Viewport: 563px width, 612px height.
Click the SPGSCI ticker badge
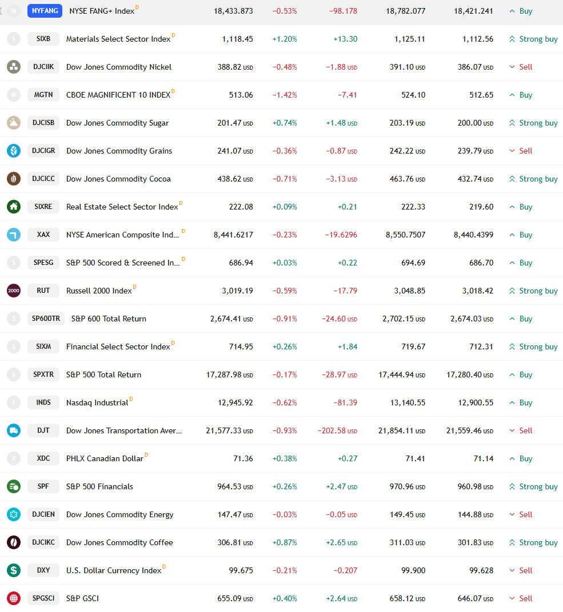pyautogui.click(x=43, y=598)
